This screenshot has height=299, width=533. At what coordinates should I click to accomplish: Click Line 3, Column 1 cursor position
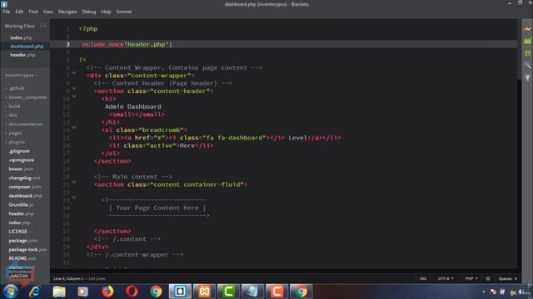click(68, 278)
